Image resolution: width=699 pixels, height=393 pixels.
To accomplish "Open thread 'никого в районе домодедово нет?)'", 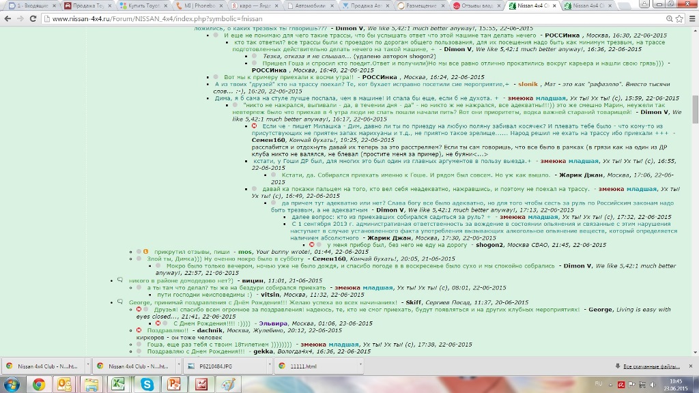I will (181, 280).
